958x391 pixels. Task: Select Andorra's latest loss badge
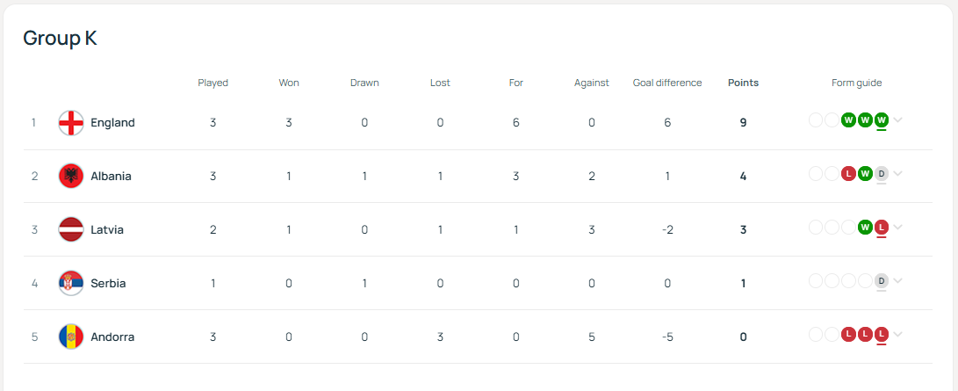(881, 334)
